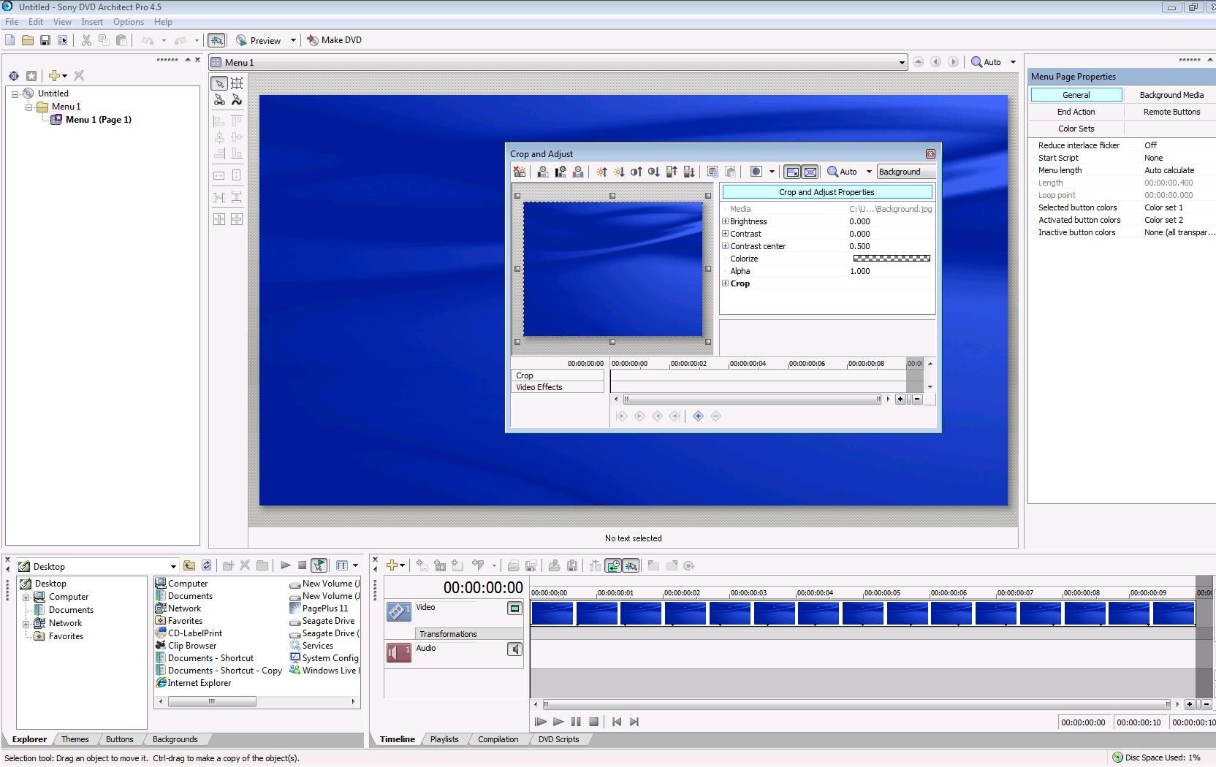1216x767 pixels.
Task: Expand the Brightness property
Action: pos(726,221)
